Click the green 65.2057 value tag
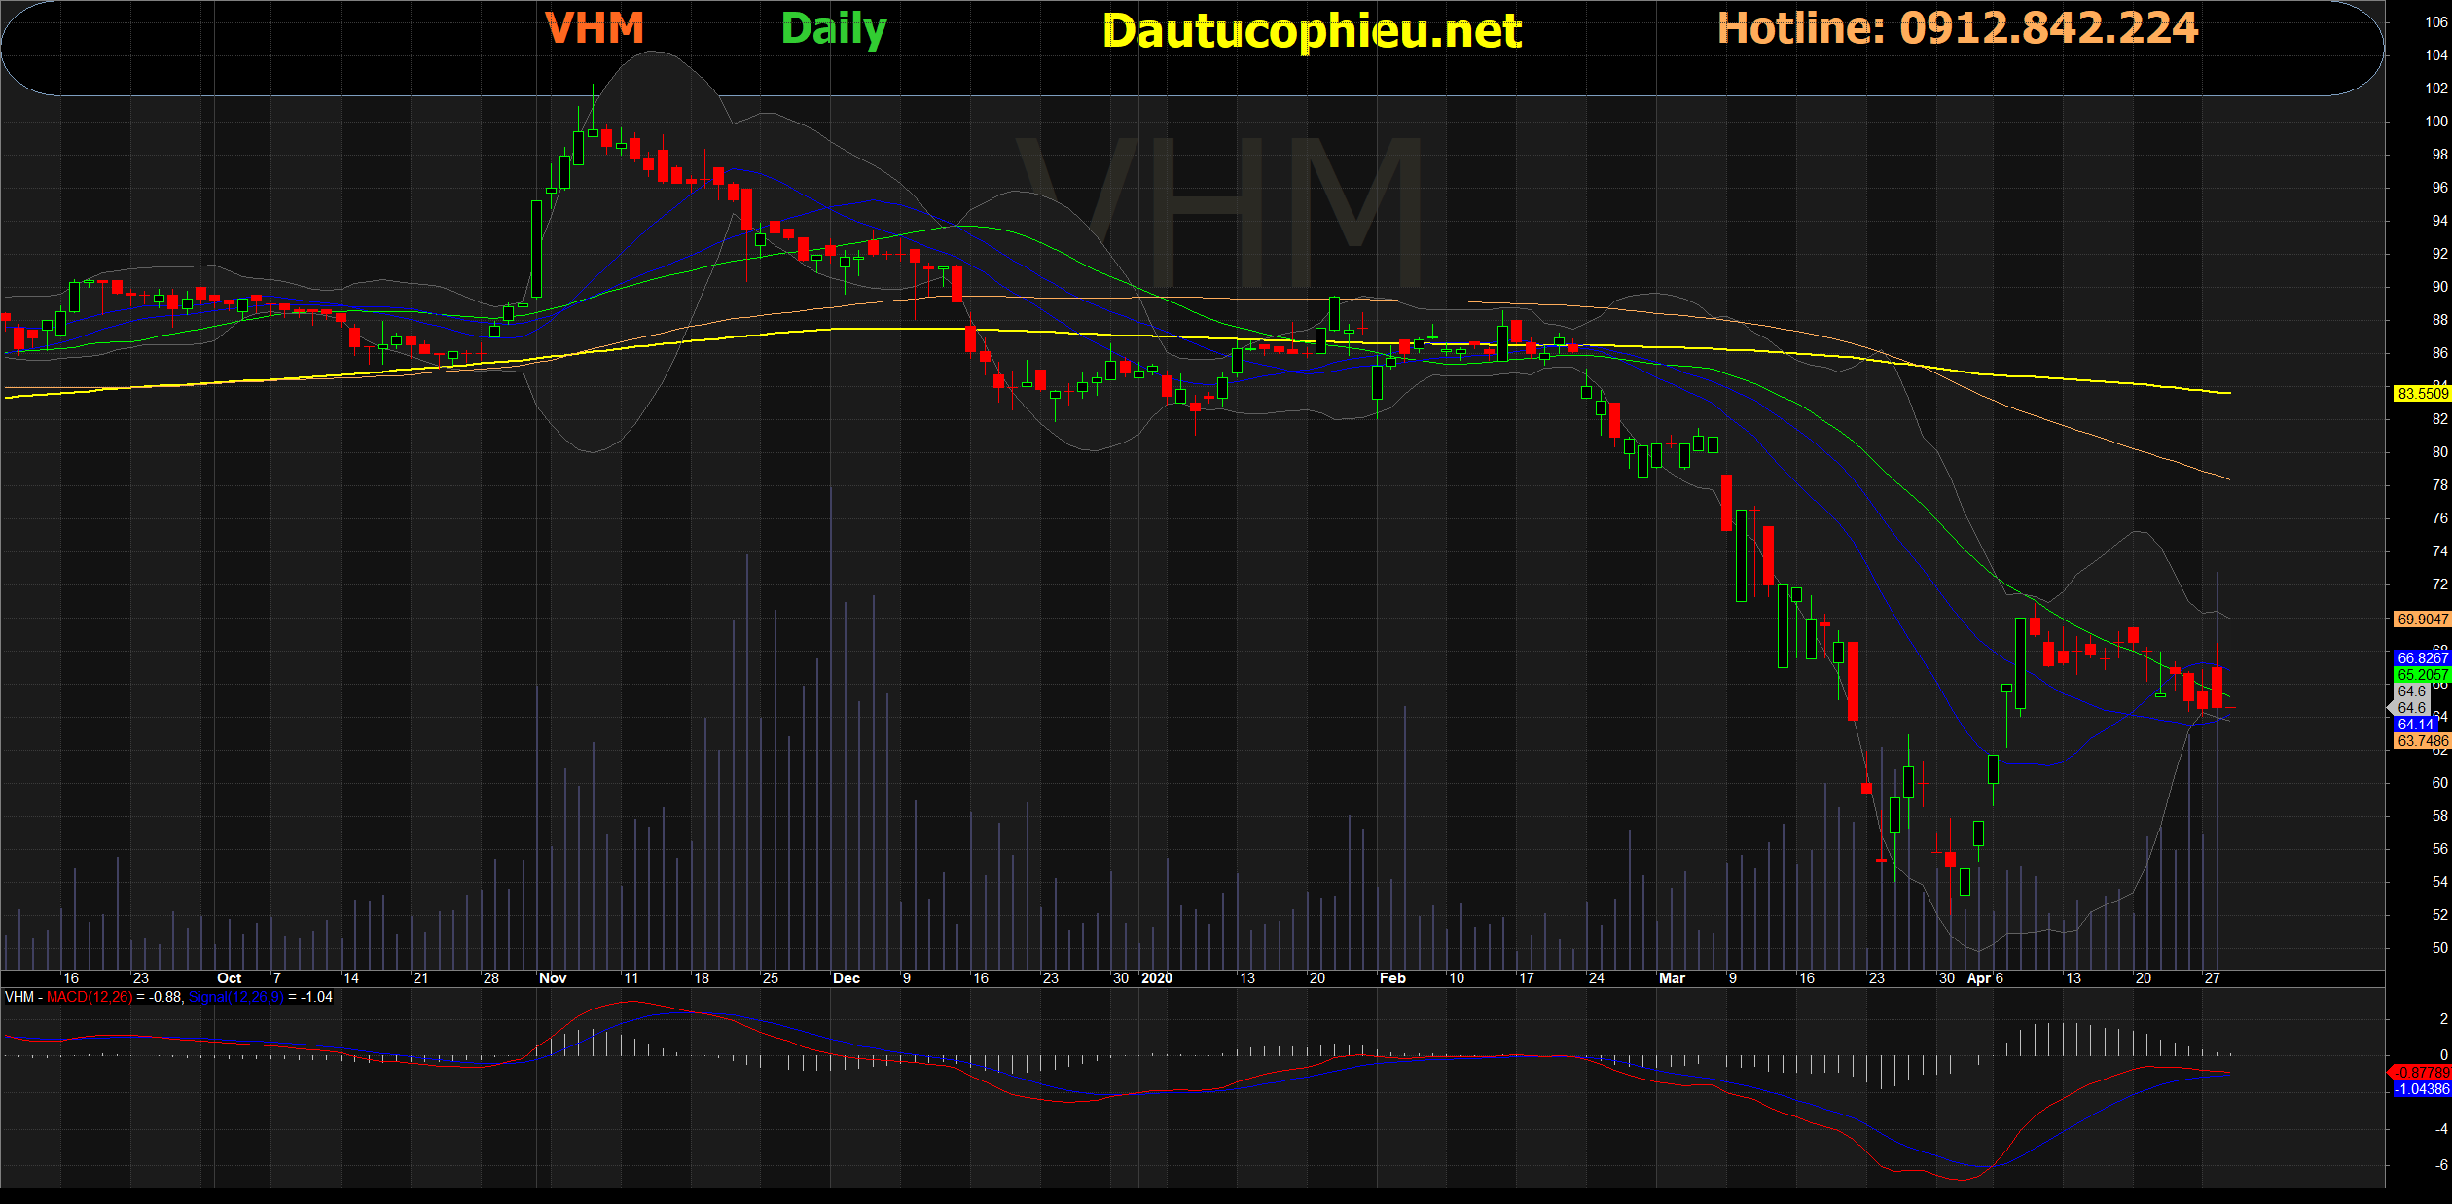Screen dimensions: 2452x1204 (x=2421, y=675)
